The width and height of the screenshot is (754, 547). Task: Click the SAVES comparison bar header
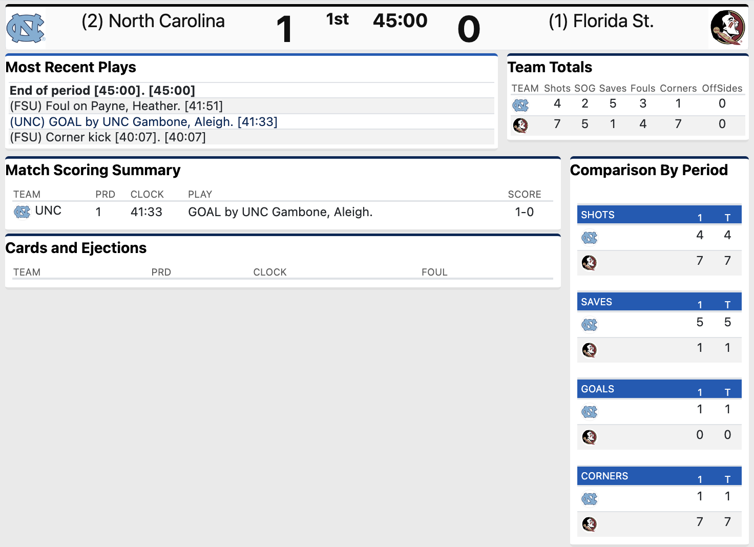click(596, 302)
